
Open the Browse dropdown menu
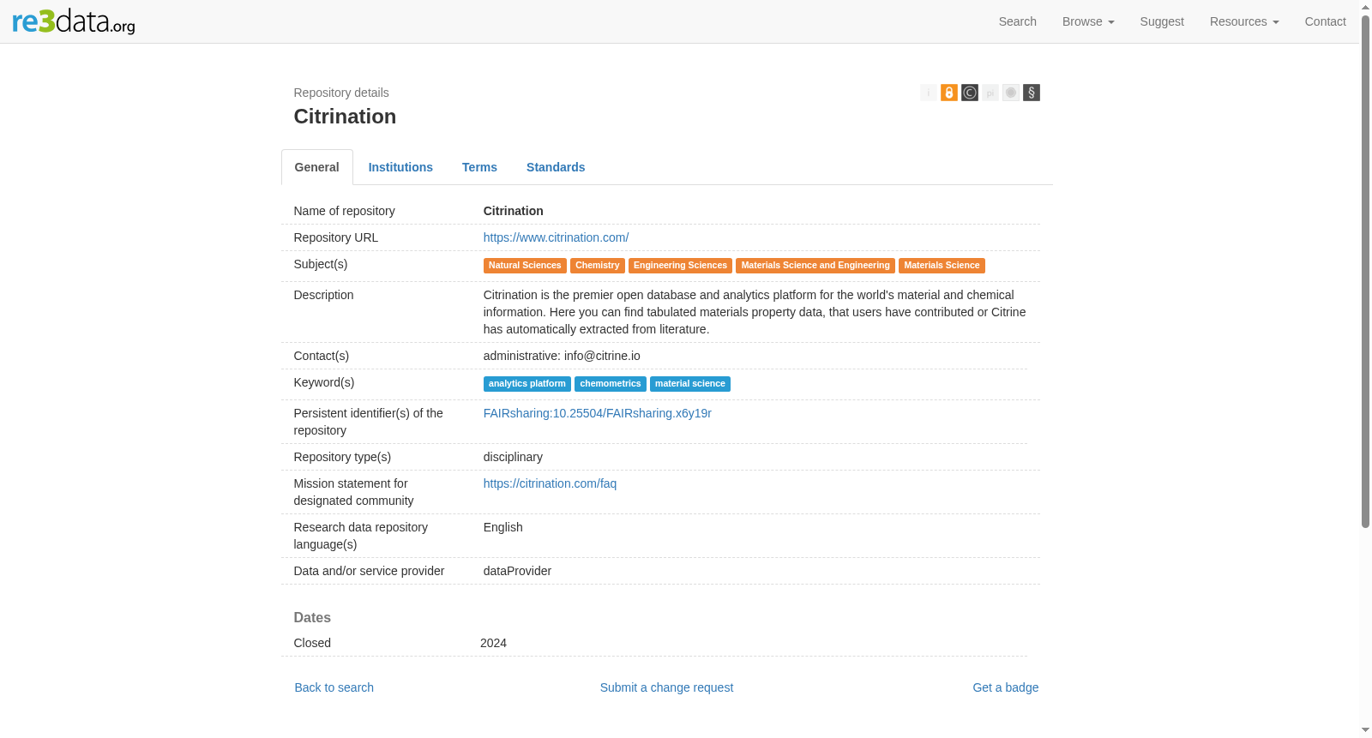1088,21
